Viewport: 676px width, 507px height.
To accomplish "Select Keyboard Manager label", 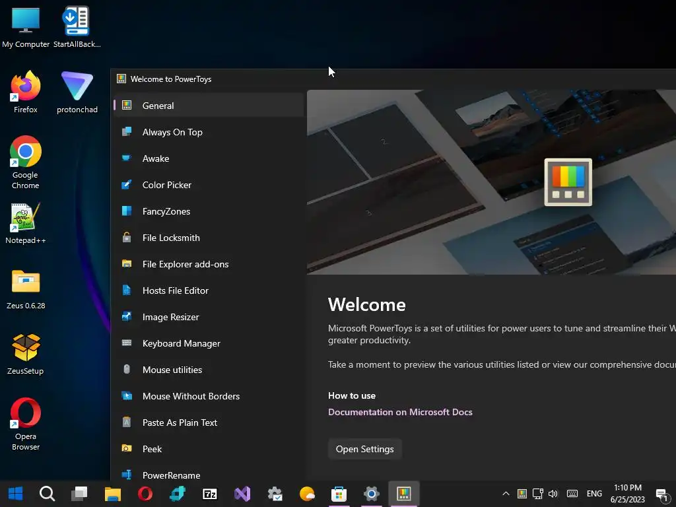I will (181, 343).
